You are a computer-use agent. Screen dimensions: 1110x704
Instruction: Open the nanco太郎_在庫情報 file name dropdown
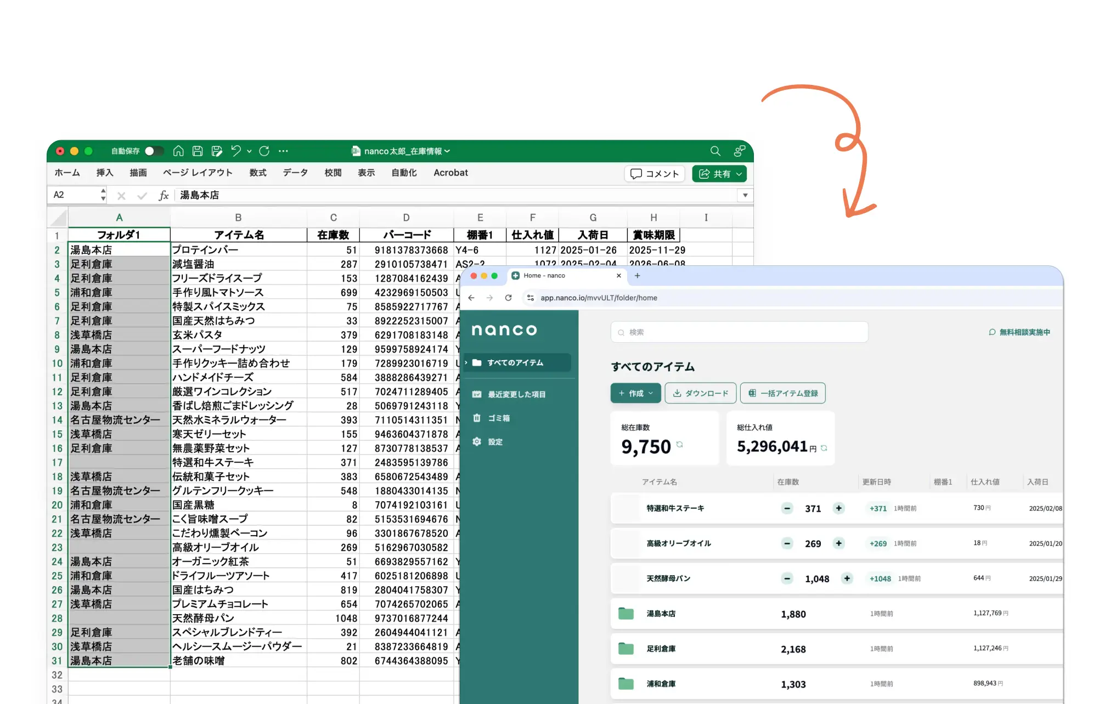click(x=407, y=151)
